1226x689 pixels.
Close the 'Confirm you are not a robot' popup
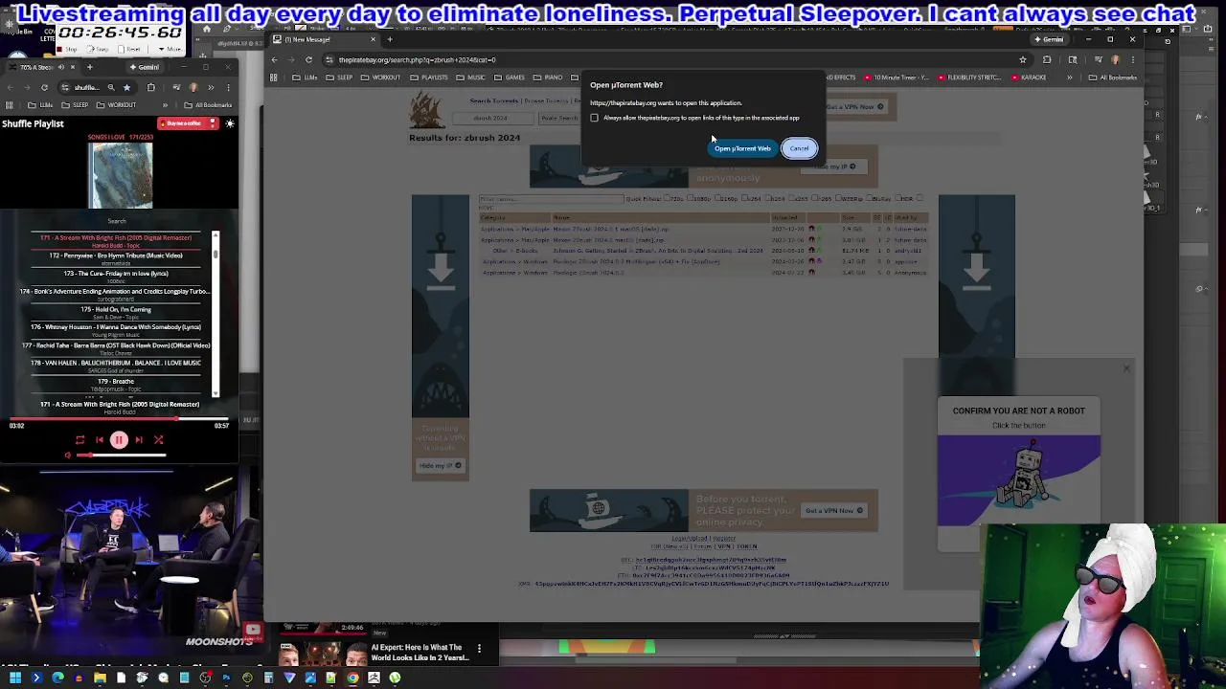point(1126,368)
